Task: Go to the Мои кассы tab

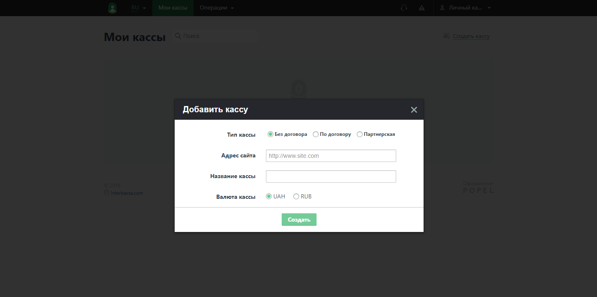Action: (x=173, y=8)
